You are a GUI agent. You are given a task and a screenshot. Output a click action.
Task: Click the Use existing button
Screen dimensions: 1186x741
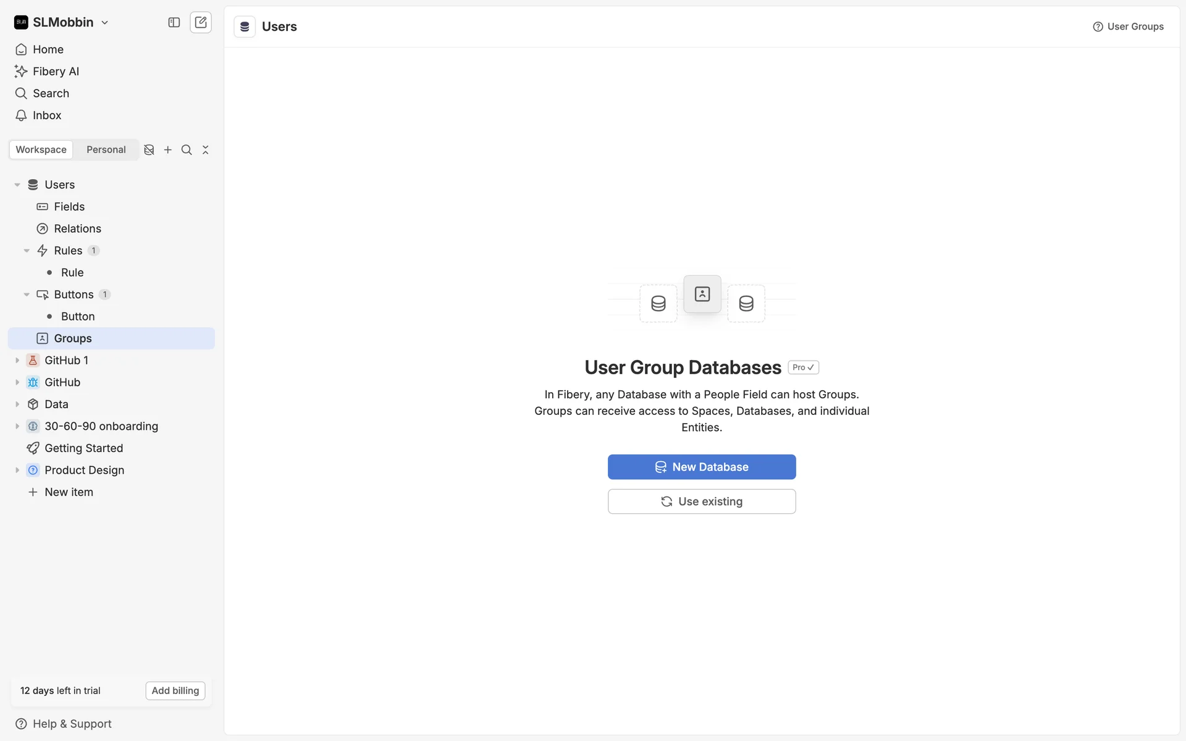point(702,502)
